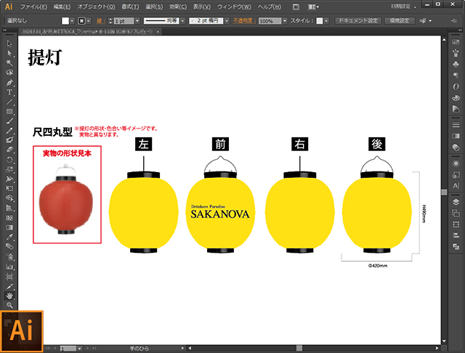Click the ドキュメント設定 button
Image resolution: width=465 pixels, height=353 pixels.
point(358,21)
